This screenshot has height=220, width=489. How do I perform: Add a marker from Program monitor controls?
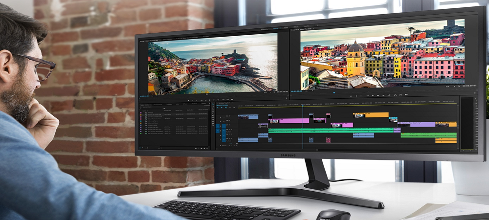click(351, 96)
